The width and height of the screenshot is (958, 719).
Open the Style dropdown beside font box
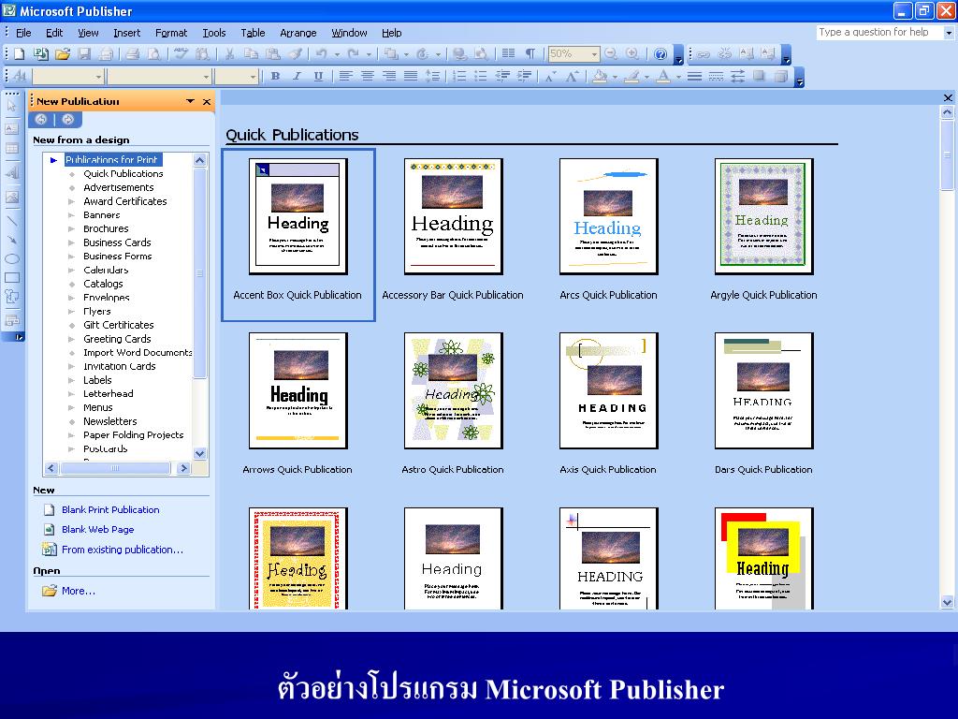tap(98, 77)
